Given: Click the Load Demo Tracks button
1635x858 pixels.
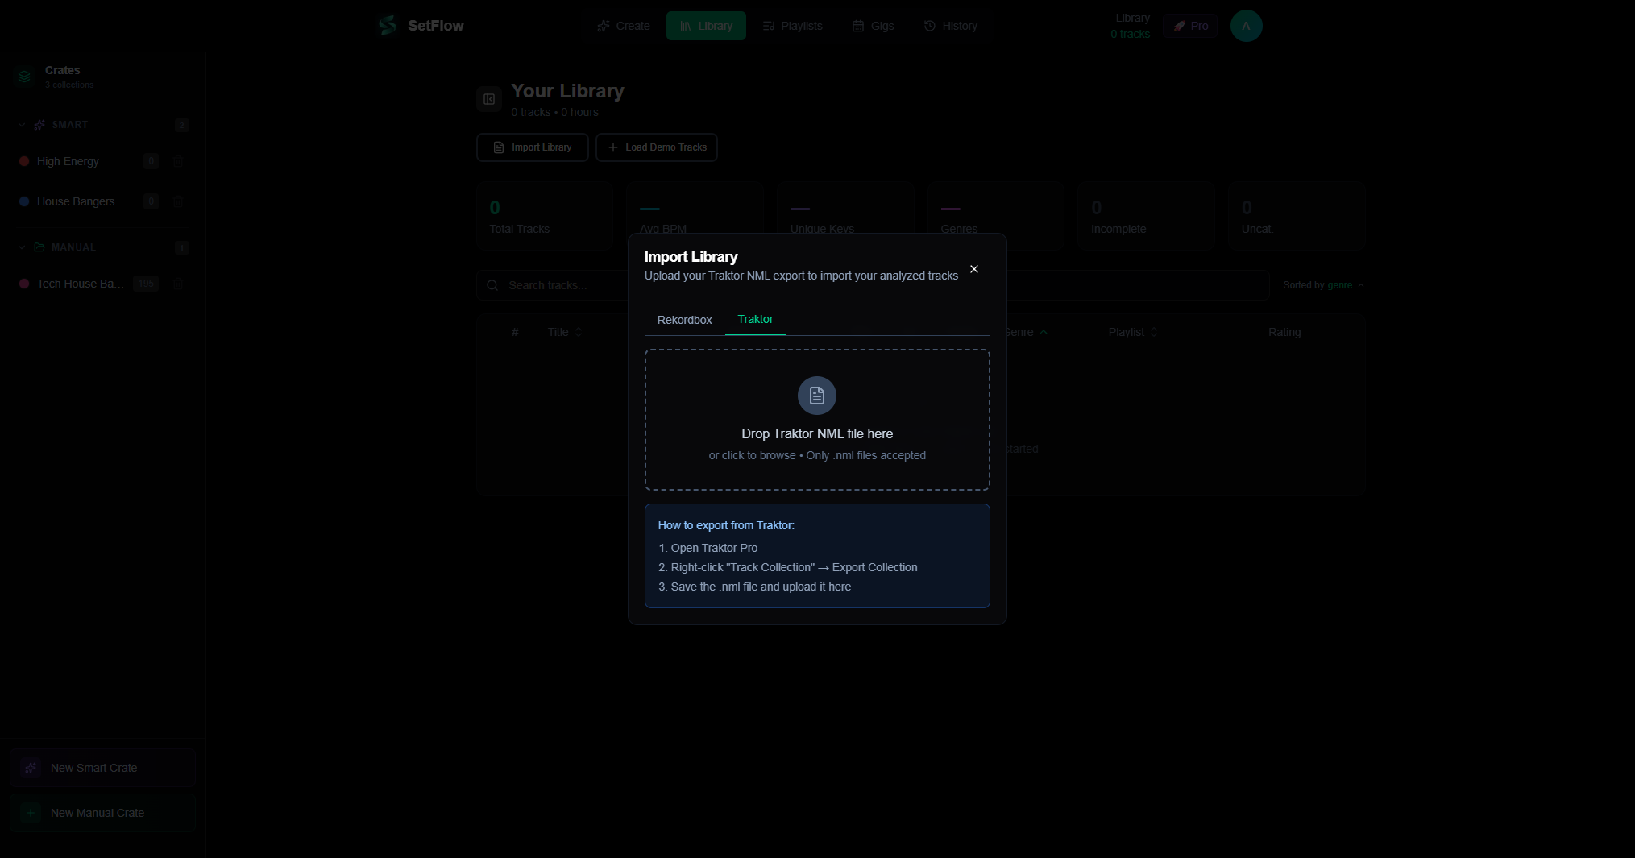Looking at the screenshot, I should pos(656,147).
